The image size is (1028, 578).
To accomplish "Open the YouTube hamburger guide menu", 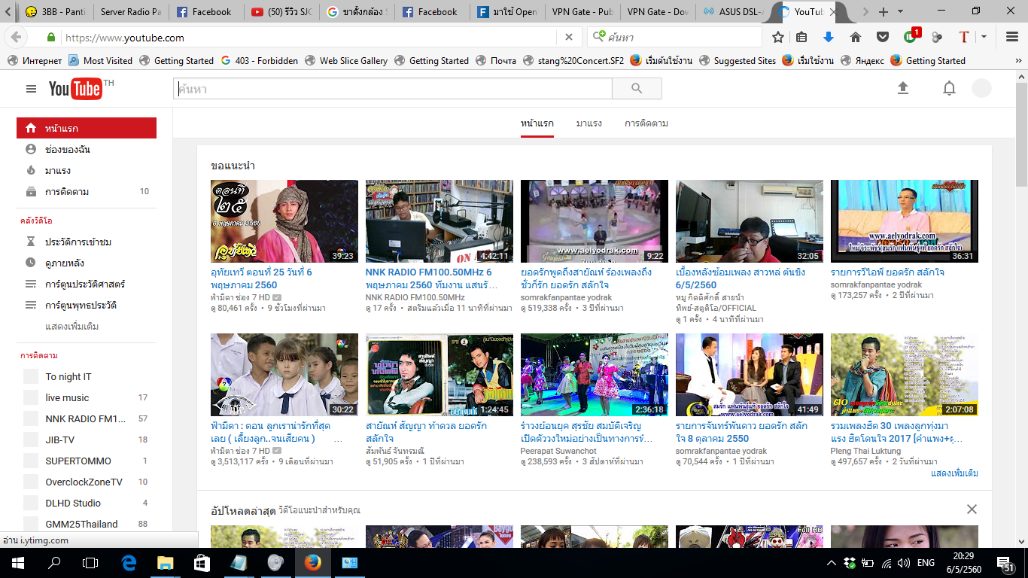I will point(31,89).
